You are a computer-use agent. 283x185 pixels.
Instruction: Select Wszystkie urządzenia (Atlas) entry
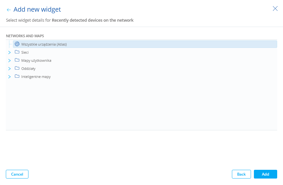tap(44, 44)
